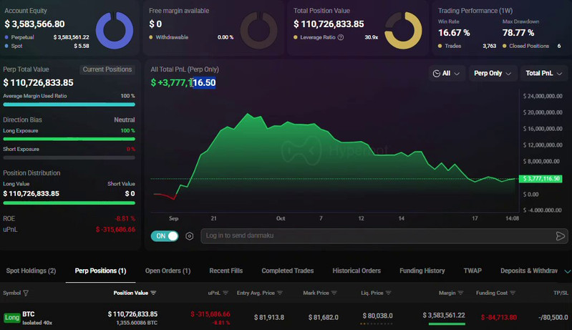Click the green $3,777,116.50 axis price label
The height and width of the screenshot is (330, 572).
(x=541, y=179)
